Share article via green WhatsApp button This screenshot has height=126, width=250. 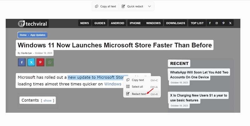tap(50, 62)
